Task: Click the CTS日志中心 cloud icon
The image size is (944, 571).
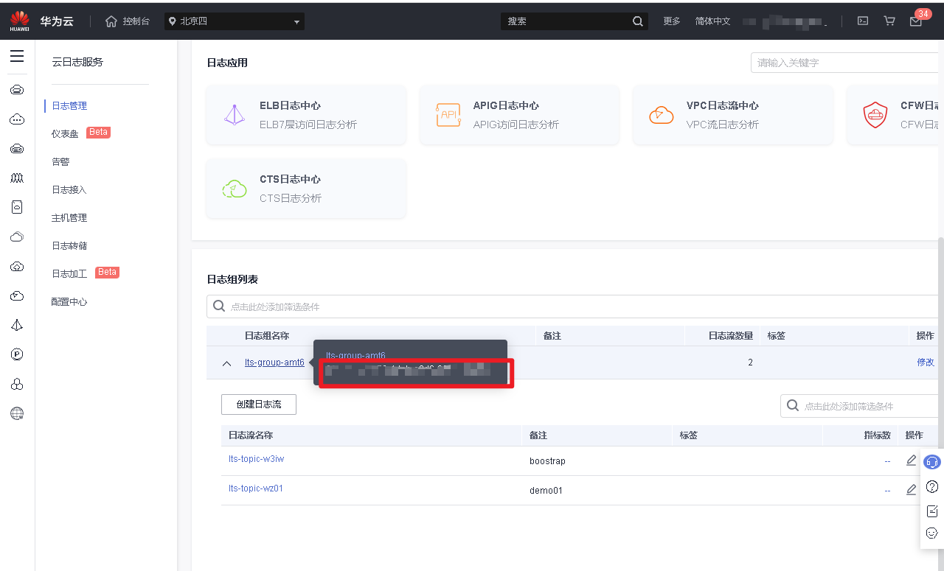Action: click(x=235, y=189)
